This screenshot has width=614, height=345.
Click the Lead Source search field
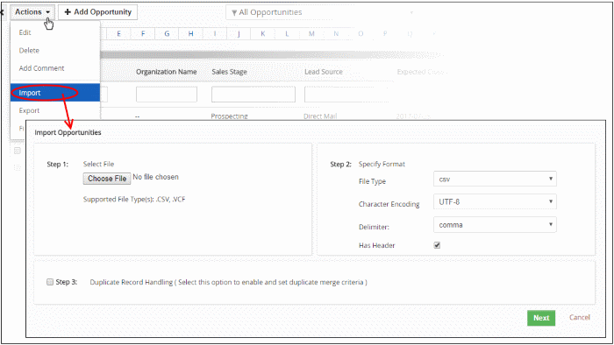346,95
